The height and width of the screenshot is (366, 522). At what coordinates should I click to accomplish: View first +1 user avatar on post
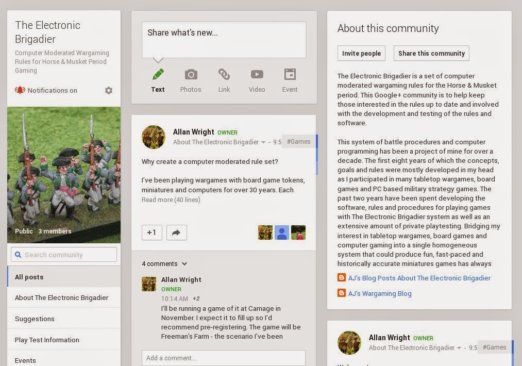point(265,232)
